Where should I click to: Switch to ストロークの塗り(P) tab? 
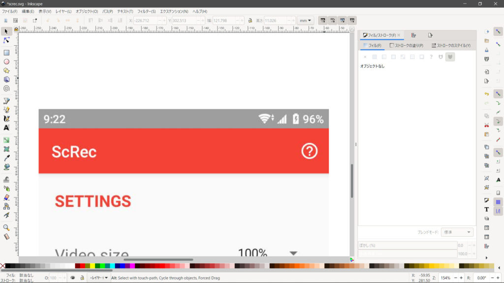coord(406,46)
